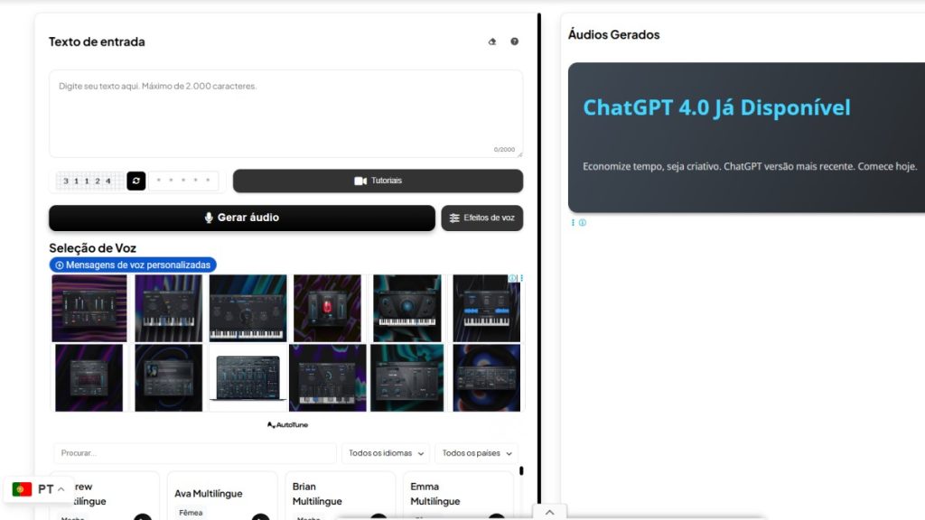Expand the PT language selector chevron
The image size is (925, 520).
[x=61, y=489]
